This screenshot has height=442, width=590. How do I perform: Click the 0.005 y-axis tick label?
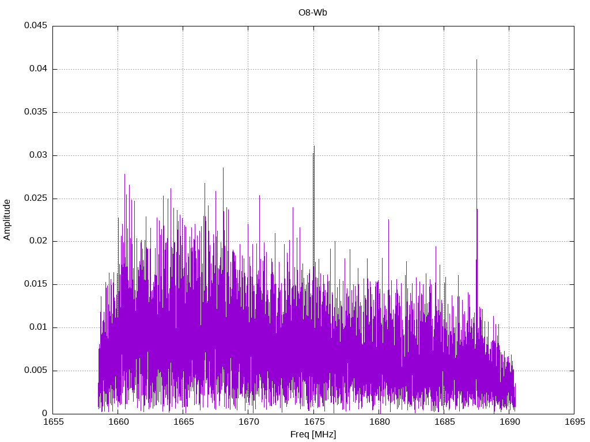click(36, 371)
